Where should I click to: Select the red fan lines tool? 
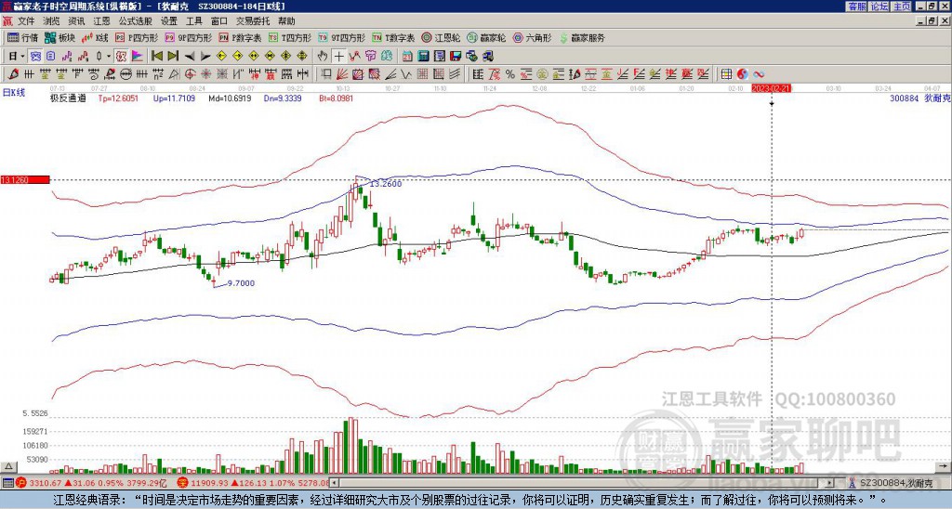point(342,74)
